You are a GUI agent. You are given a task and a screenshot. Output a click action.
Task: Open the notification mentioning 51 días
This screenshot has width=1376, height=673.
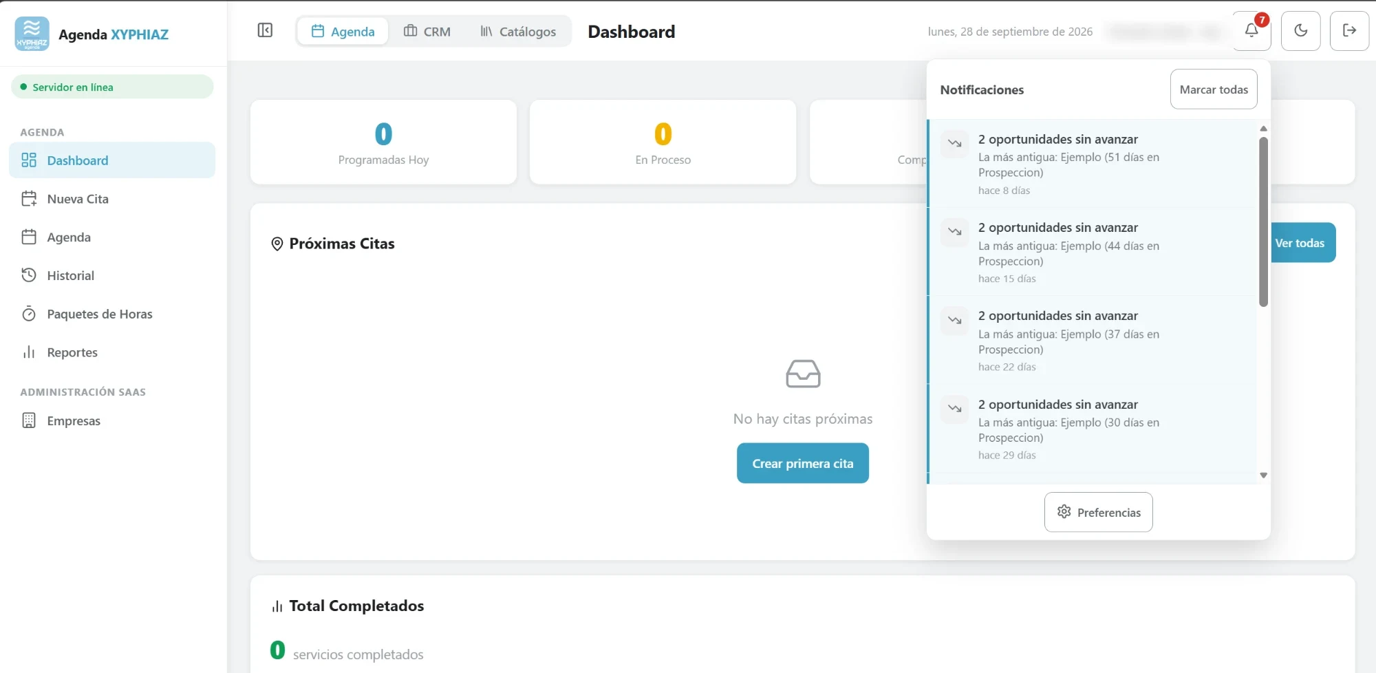click(1092, 164)
